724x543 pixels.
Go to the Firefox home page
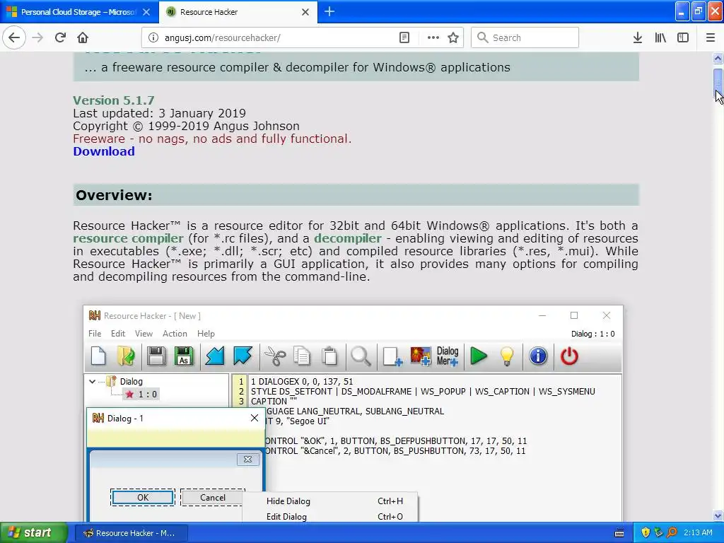click(x=83, y=37)
